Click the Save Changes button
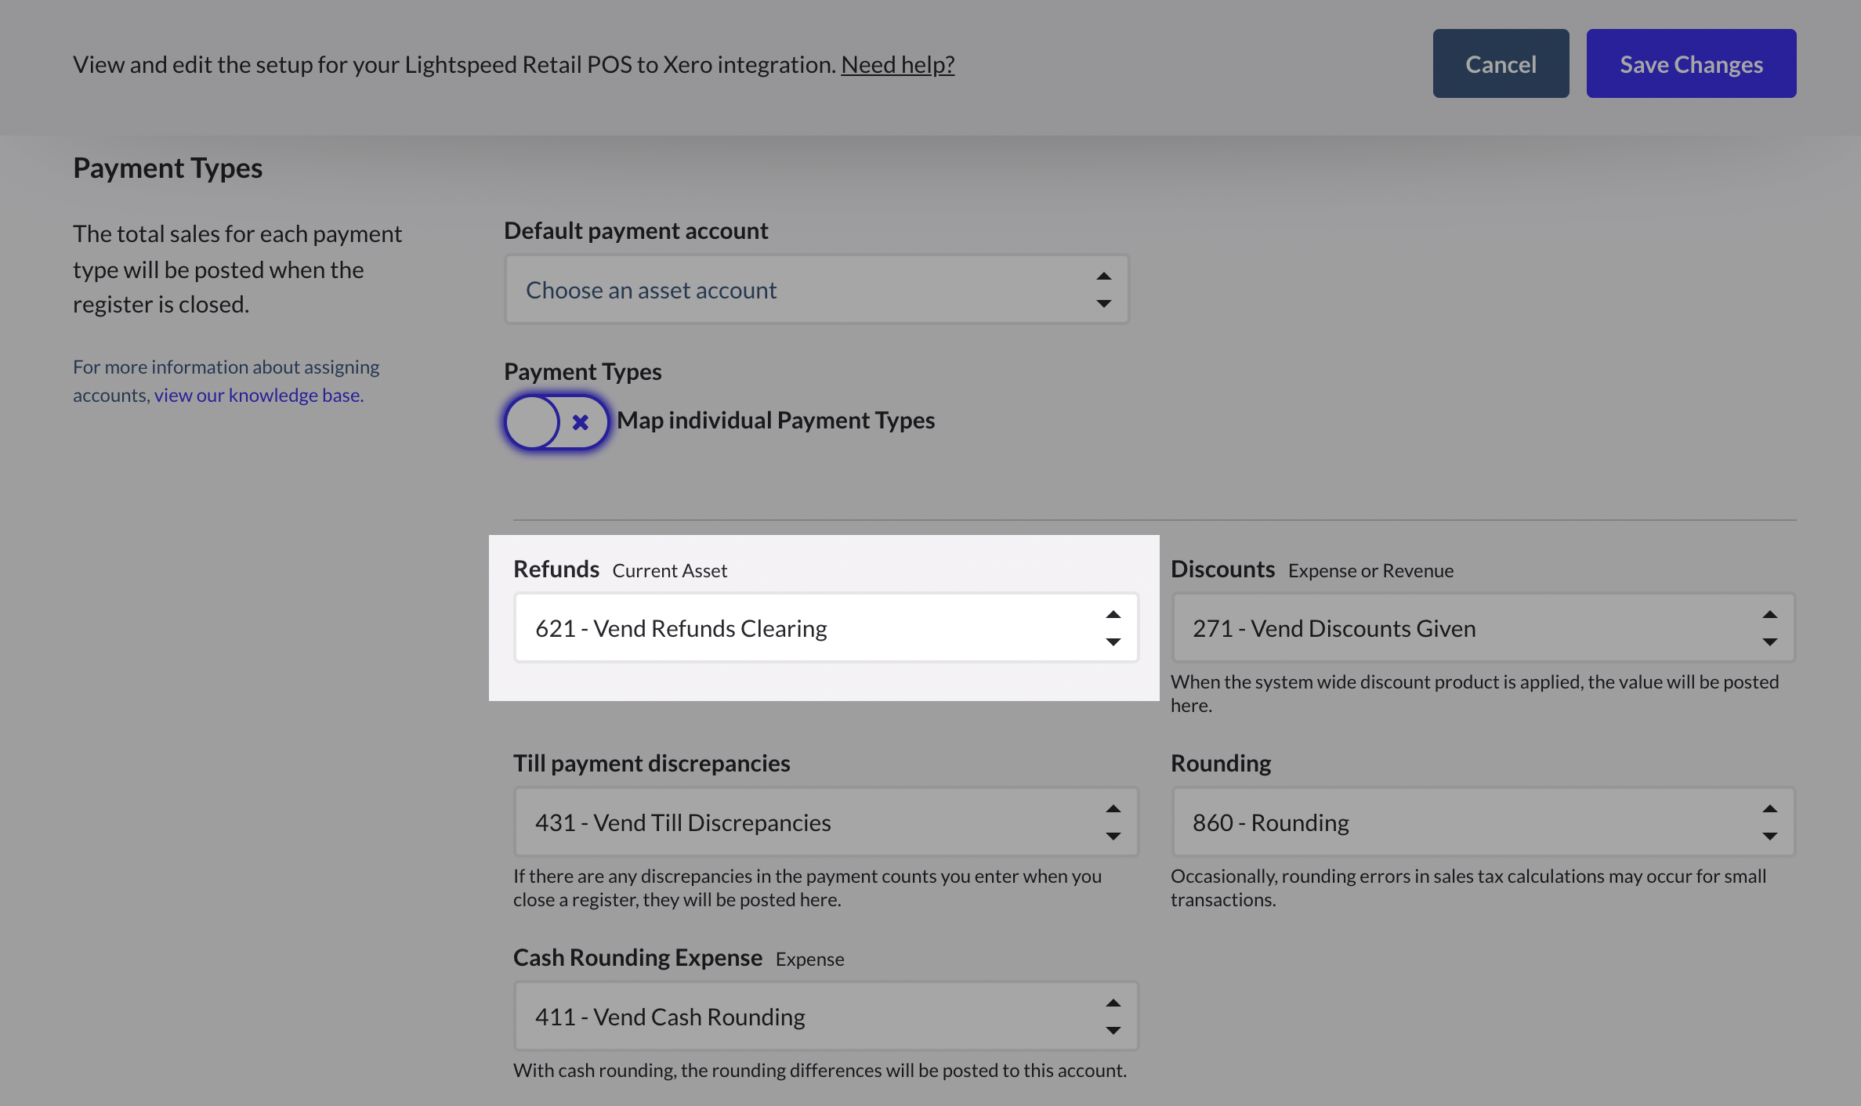Image resolution: width=1861 pixels, height=1106 pixels. click(x=1691, y=63)
